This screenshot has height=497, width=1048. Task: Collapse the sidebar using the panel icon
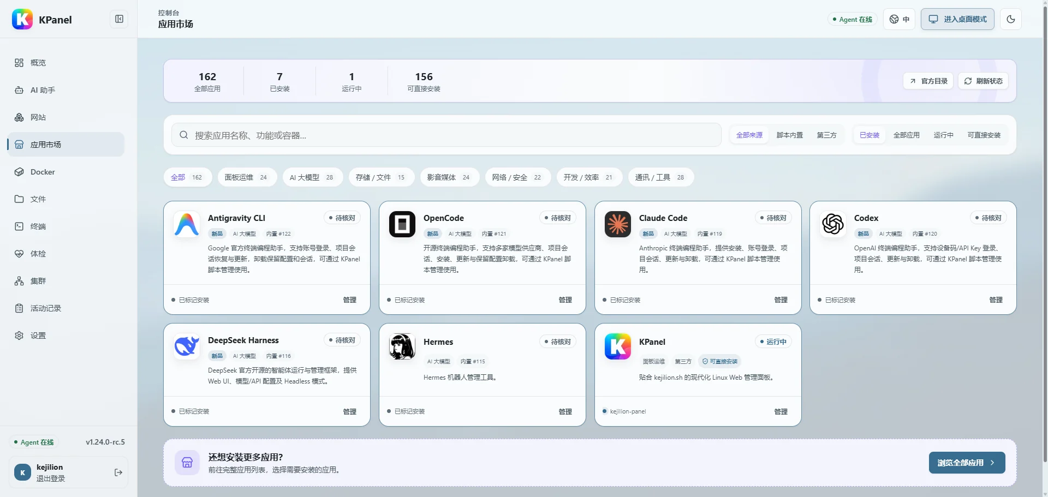[119, 19]
